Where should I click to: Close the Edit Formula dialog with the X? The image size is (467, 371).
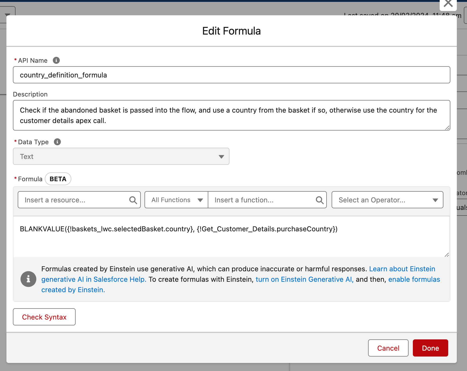[448, 4]
